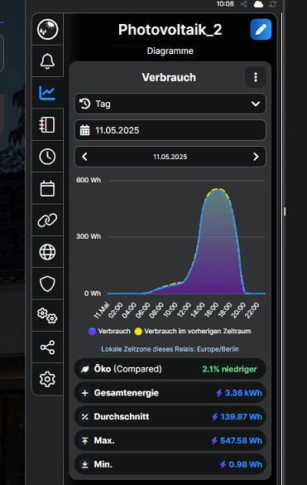Click the yellow previous-period legend dot

[x=138, y=332]
